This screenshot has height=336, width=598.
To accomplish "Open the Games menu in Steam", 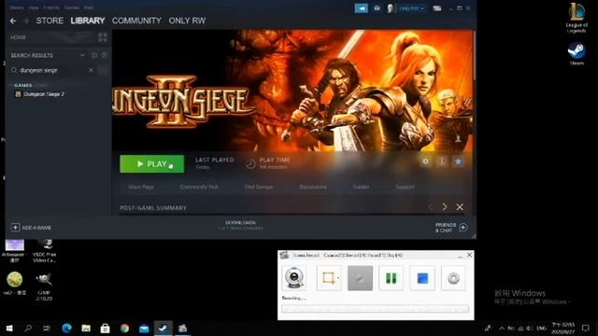I will tap(72, 7).
